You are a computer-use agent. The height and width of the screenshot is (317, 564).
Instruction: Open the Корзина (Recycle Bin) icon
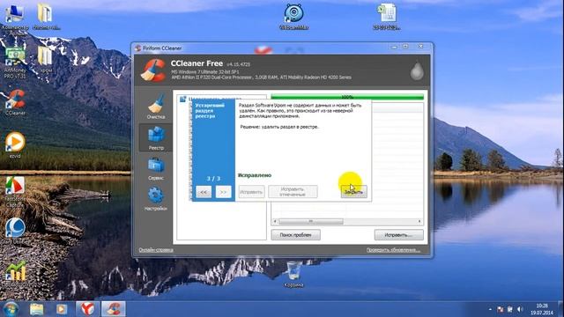tap(293, 274)
